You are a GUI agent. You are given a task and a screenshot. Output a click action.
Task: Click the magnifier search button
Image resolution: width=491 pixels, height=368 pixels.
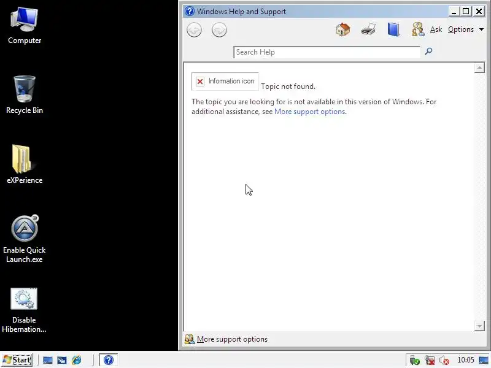tap(428, 52)
